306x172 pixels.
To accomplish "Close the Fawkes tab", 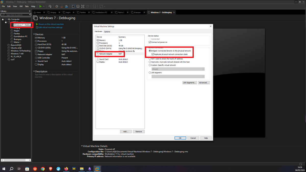I will pos(89,12).
